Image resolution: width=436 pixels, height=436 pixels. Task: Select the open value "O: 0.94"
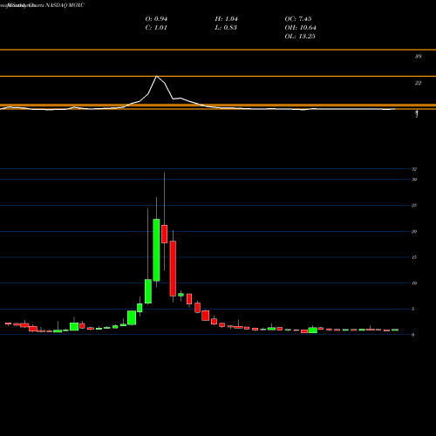click(x=156, y=19)
